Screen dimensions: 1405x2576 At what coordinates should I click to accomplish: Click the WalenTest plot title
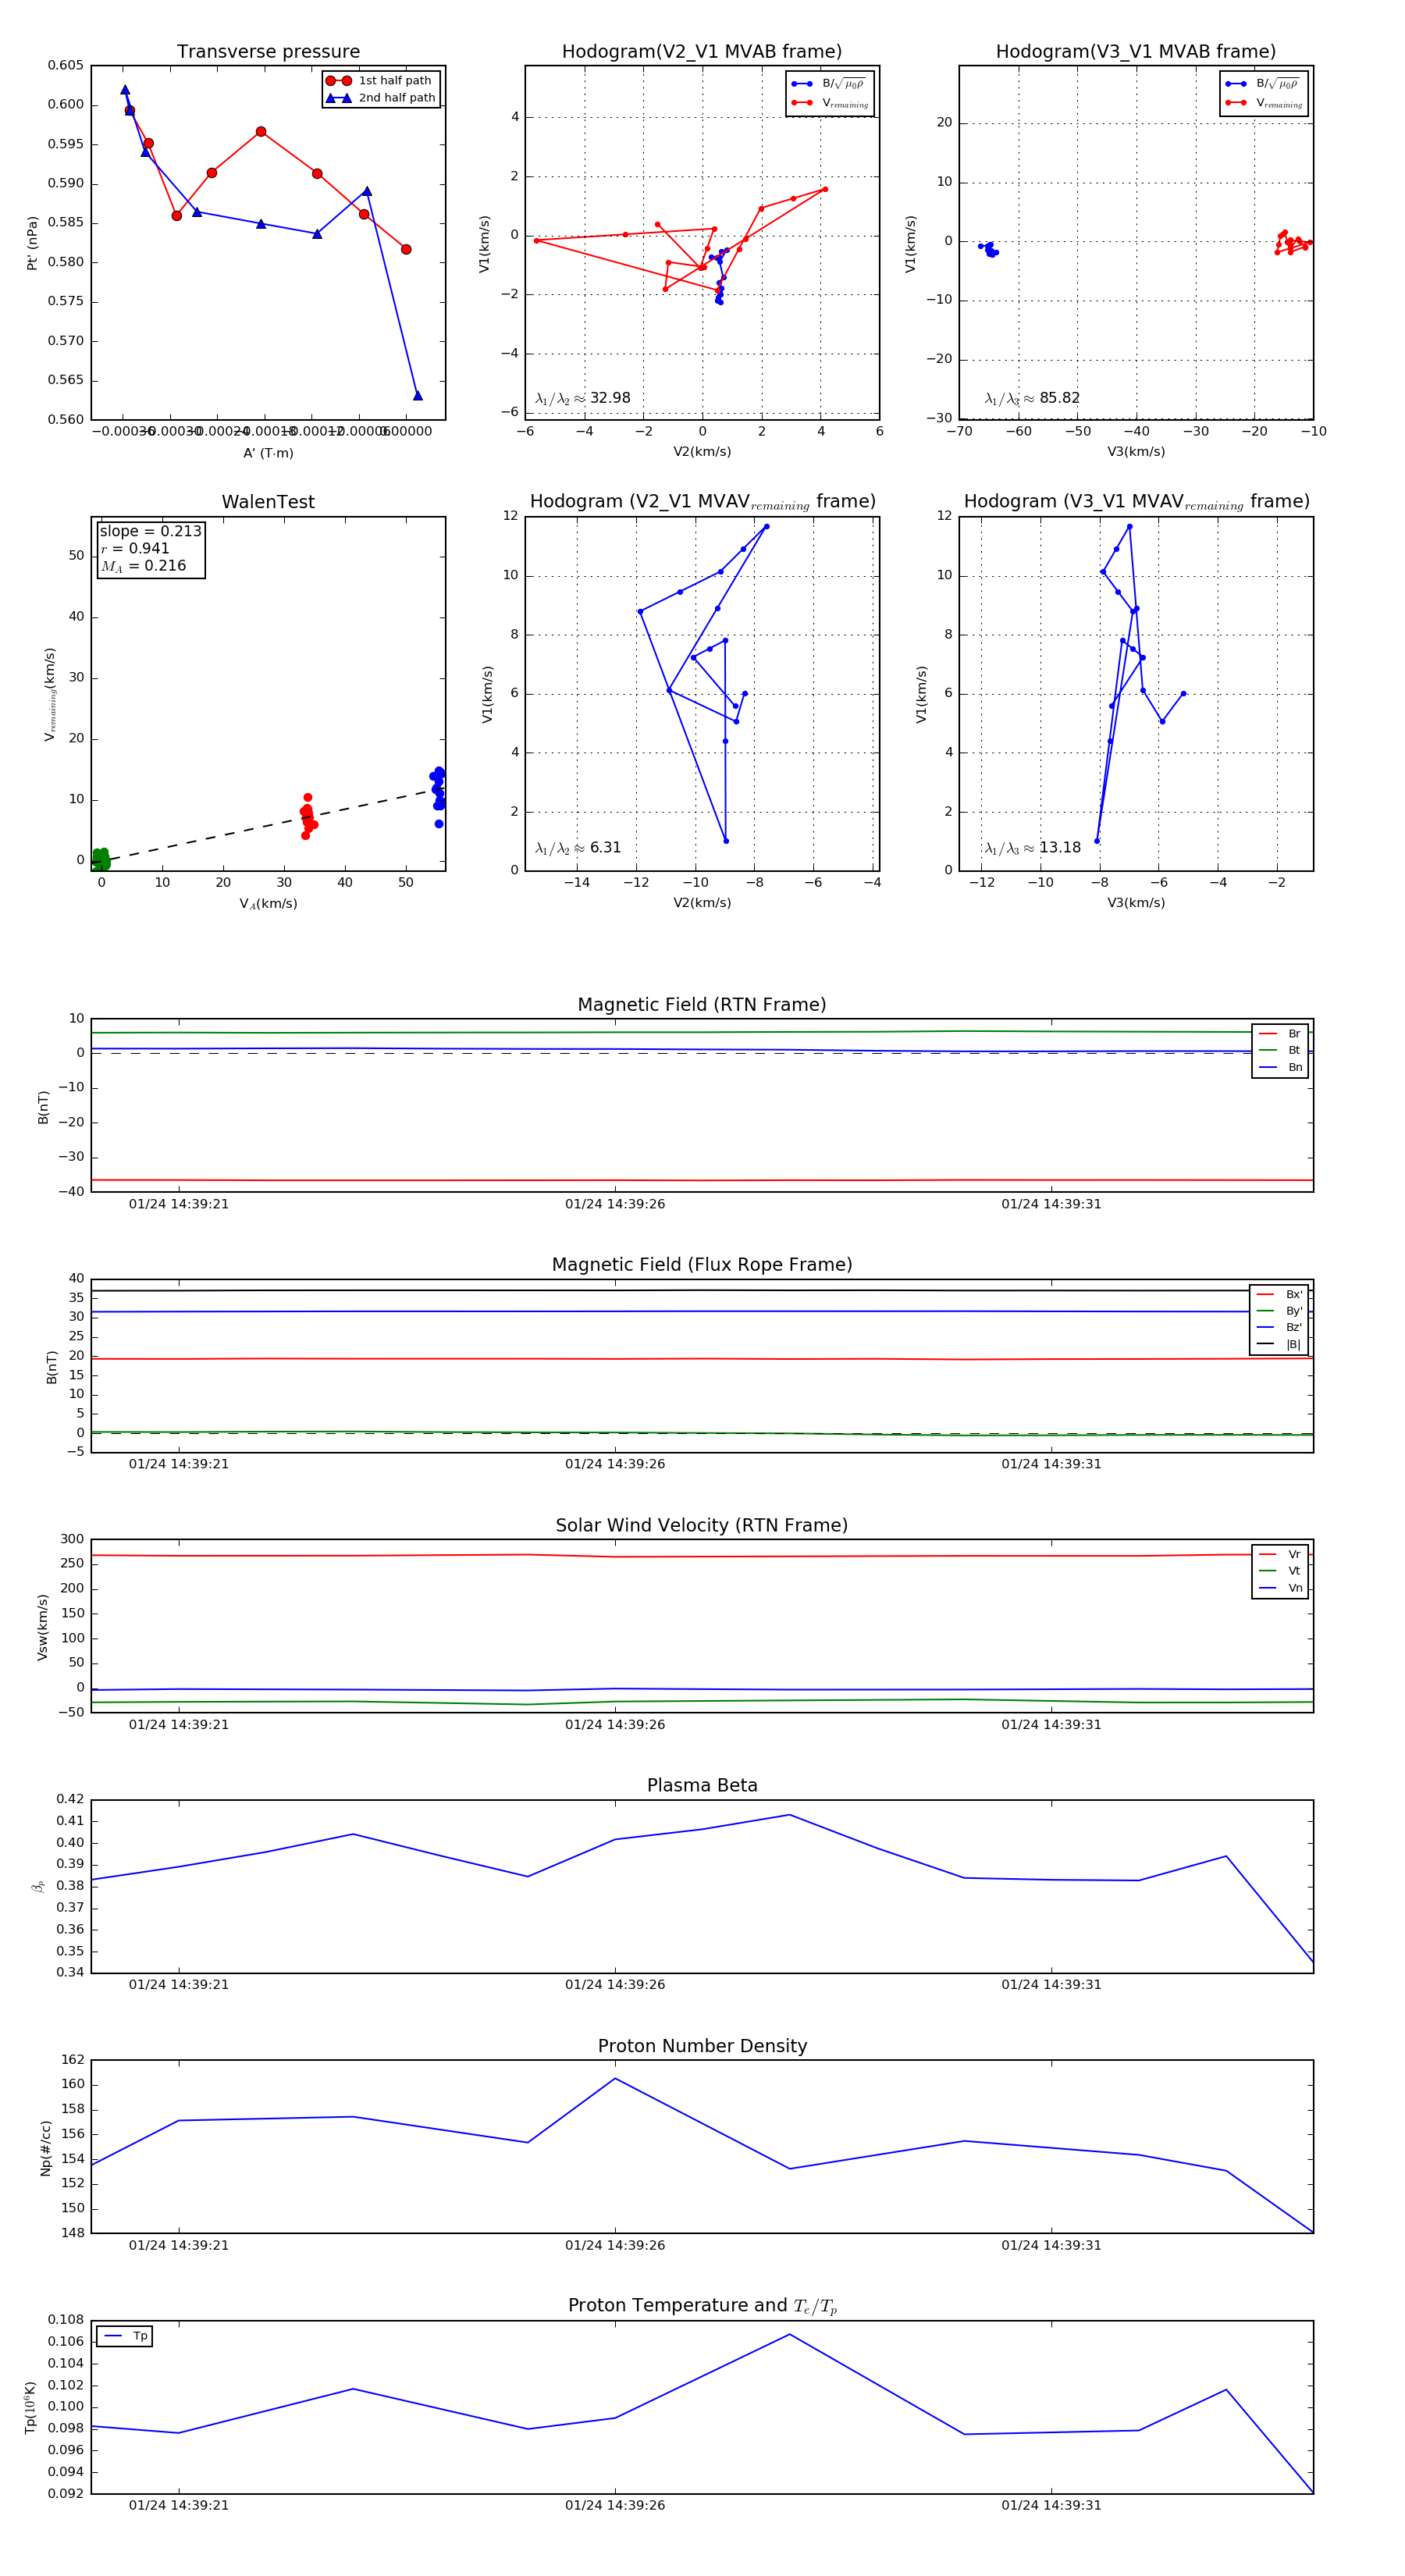(x=268, y=502)
